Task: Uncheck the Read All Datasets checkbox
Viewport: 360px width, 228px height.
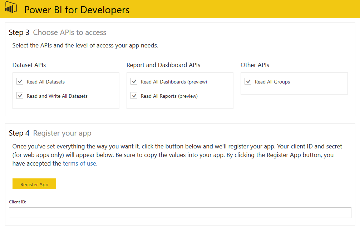Action: tap(20, 82)
